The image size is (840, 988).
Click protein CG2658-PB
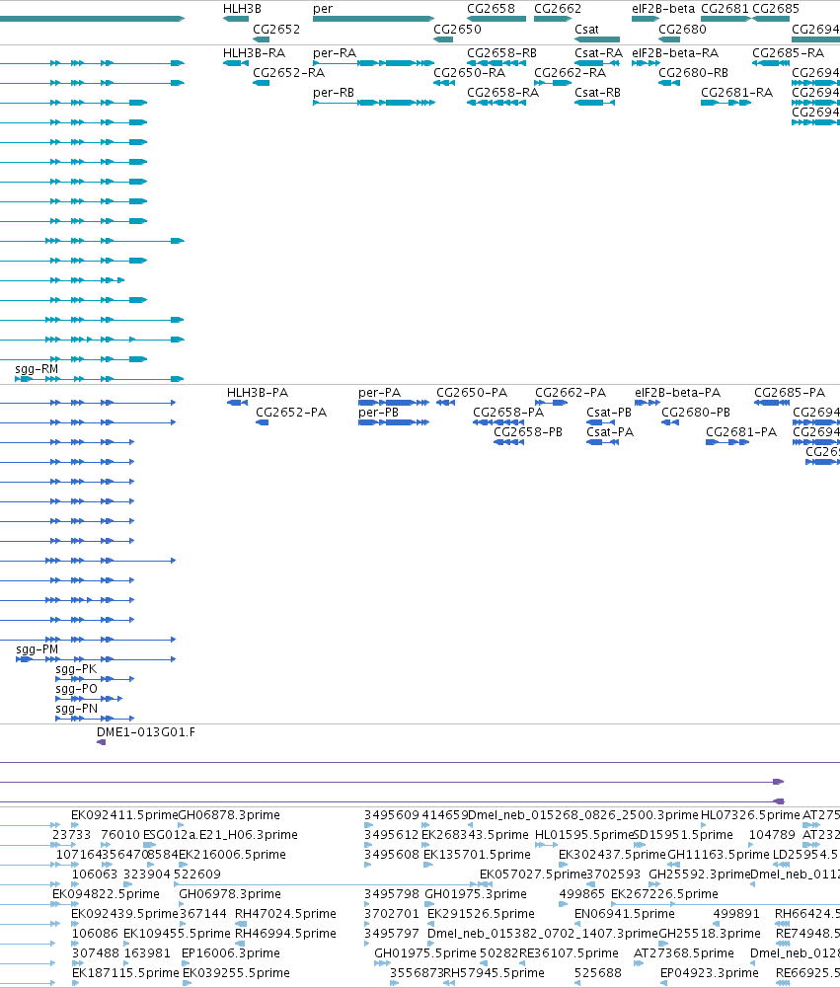click(528, 433)
